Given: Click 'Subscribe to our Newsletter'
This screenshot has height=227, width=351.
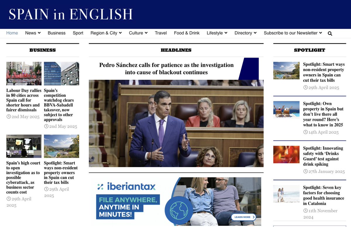Looking at the screenshot, I should tap(290, 33).
